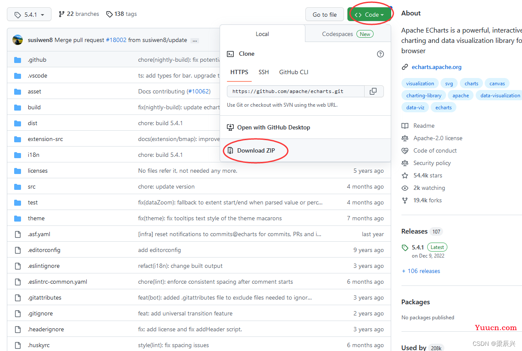This screenshot has width=522, height=351.
Task: Select the SSH clone tab
Action: point(264,72)
